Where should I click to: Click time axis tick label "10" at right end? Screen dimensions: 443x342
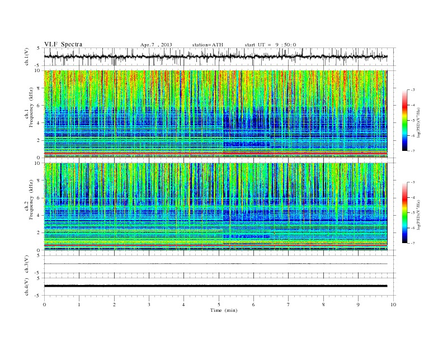click(x=393, y=305)
